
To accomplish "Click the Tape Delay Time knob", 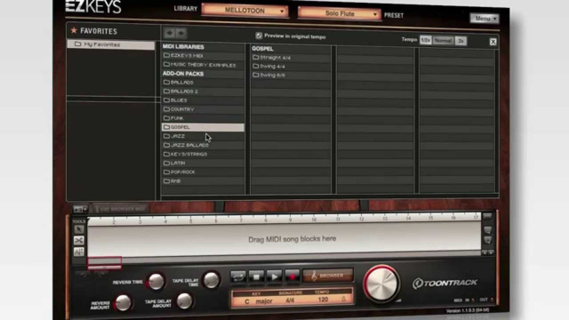I will click(x=211, y=279).
